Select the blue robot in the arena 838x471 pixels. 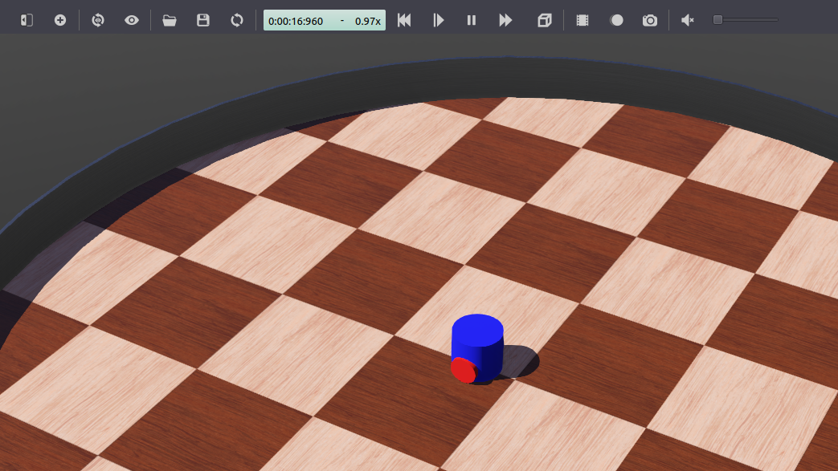point(480,345)
